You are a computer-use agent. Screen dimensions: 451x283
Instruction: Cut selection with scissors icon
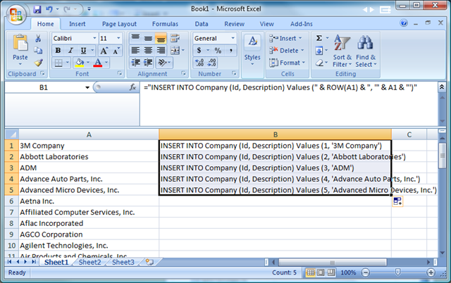coord(37,39)
